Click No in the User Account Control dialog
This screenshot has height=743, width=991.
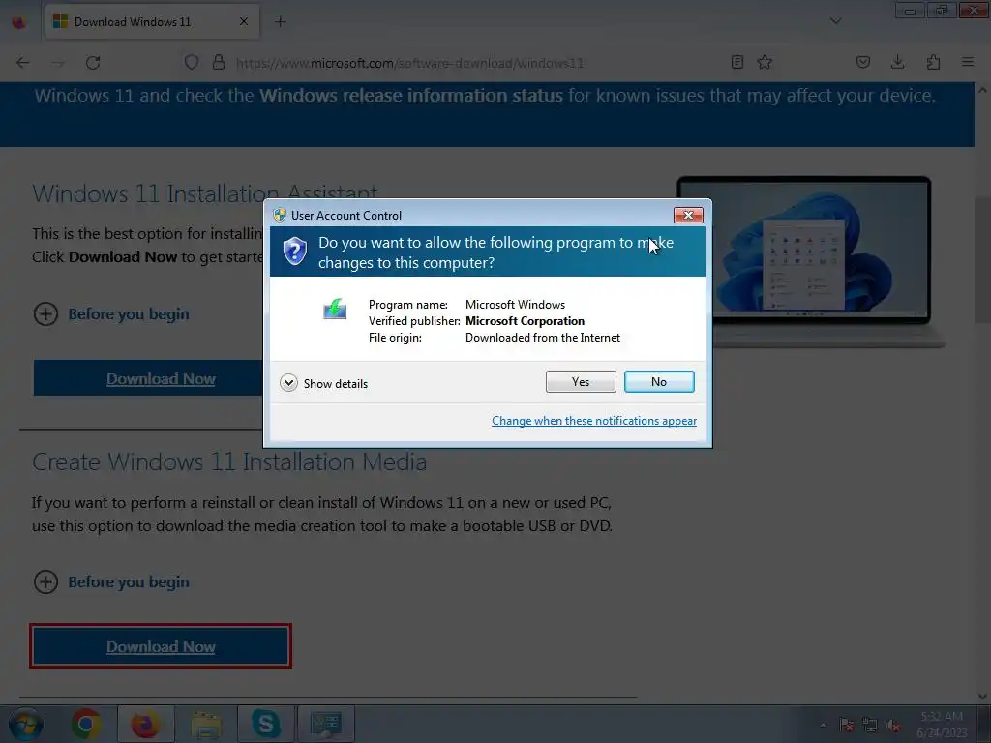[659, 381]
